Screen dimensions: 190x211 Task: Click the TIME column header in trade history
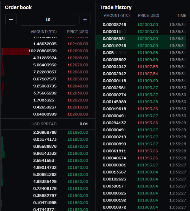(x=182, y=15)
